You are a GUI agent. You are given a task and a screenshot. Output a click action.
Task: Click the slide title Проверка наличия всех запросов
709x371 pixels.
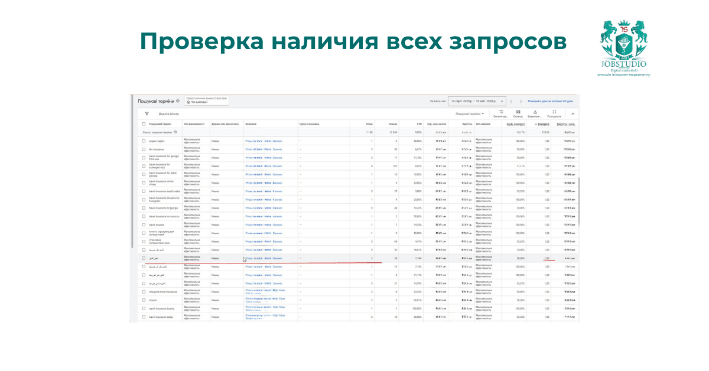[353, 43]
